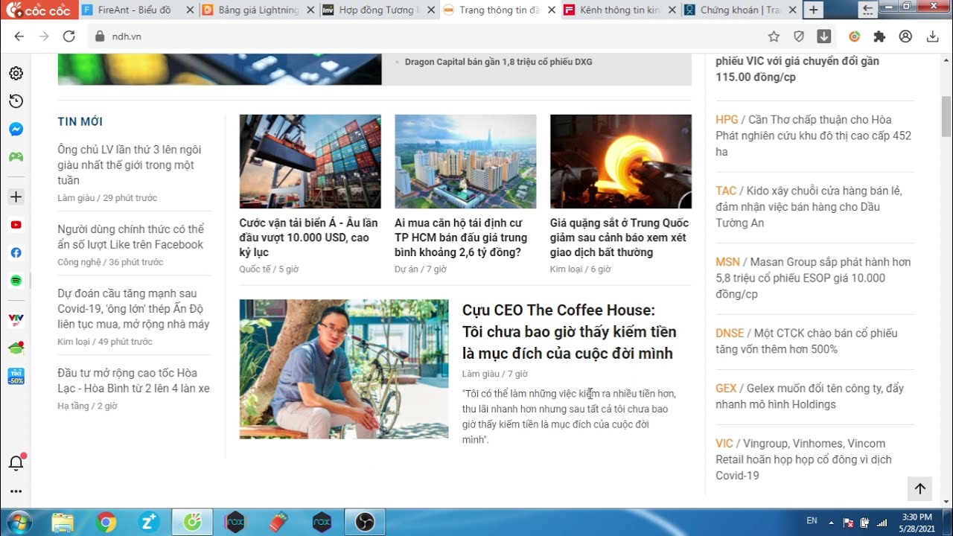This screenshot has width=953, height=536.
Task: Open article on cao tốc Hòa Lạc - Hòa Bình
Action: [133, 380]
